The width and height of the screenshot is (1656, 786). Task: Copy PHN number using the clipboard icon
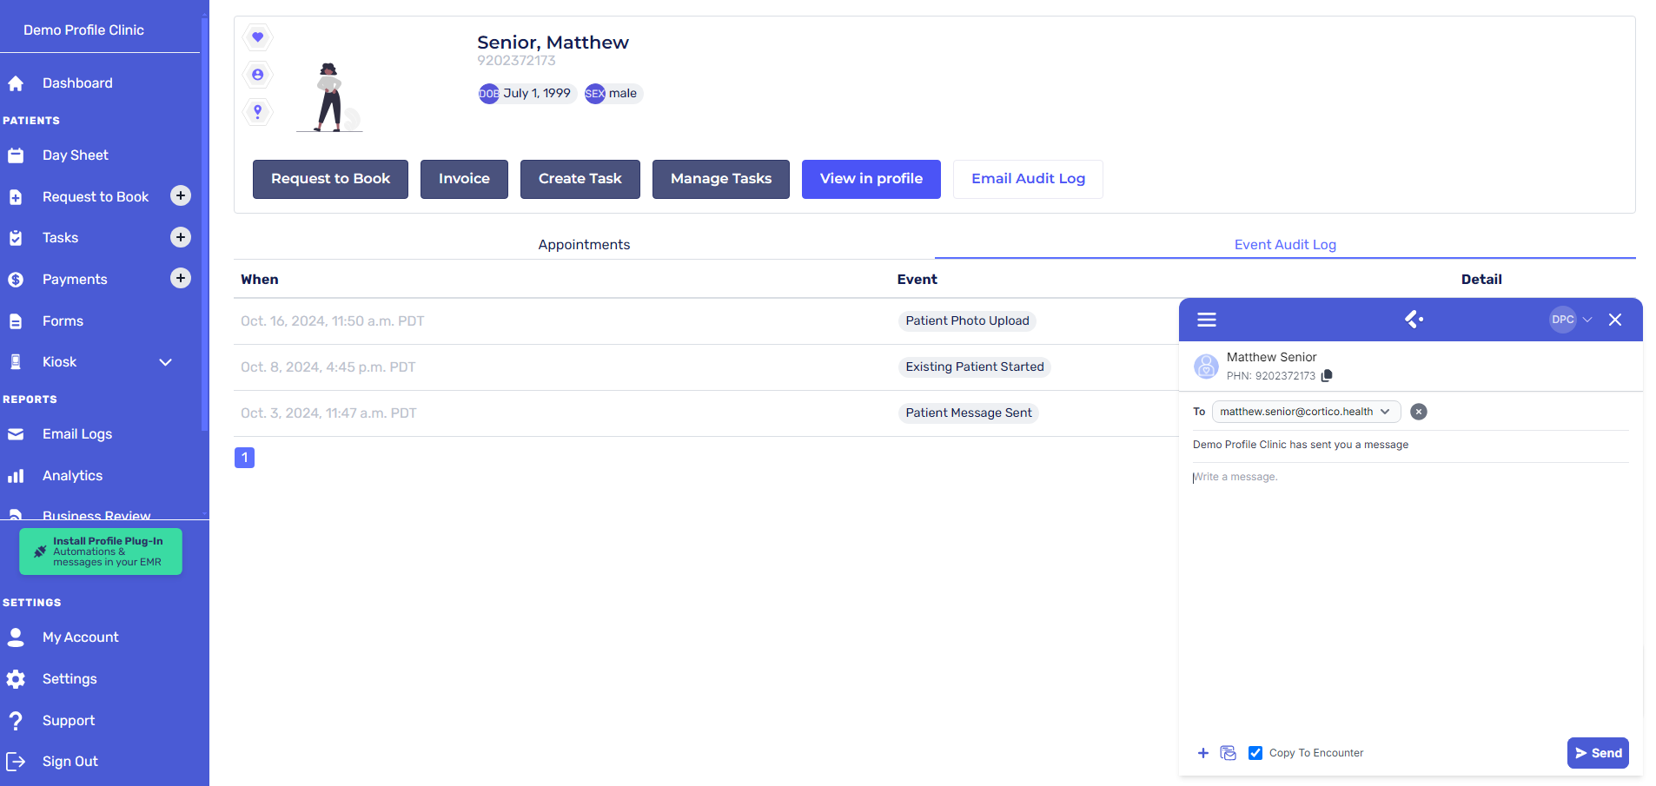coord(1327,376)
